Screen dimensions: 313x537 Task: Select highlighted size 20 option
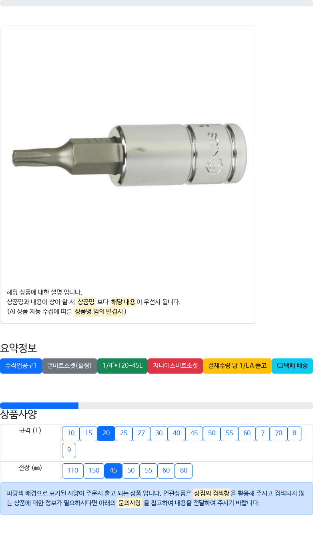pos(106,433)
